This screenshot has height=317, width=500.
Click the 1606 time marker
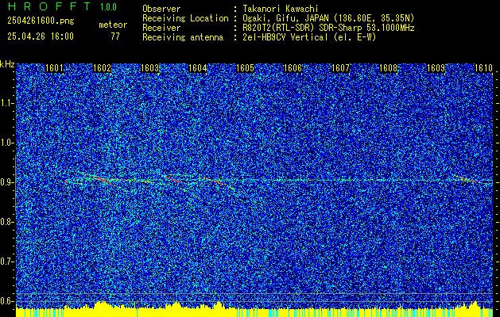click(293, 68)
